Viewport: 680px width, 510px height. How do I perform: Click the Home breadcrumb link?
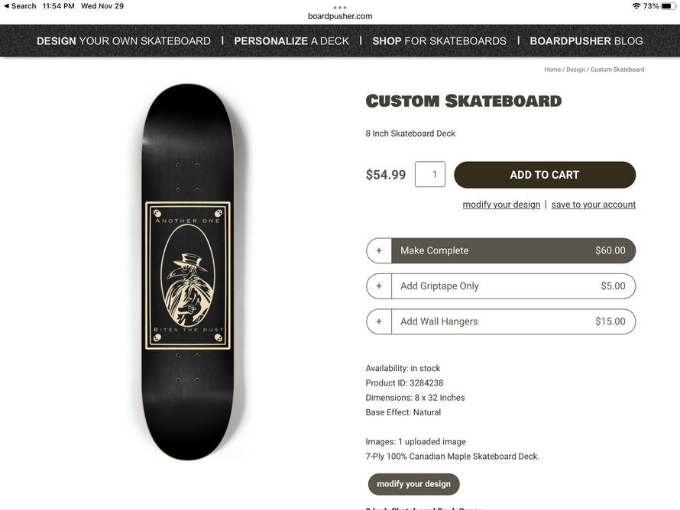coord(552,69)
